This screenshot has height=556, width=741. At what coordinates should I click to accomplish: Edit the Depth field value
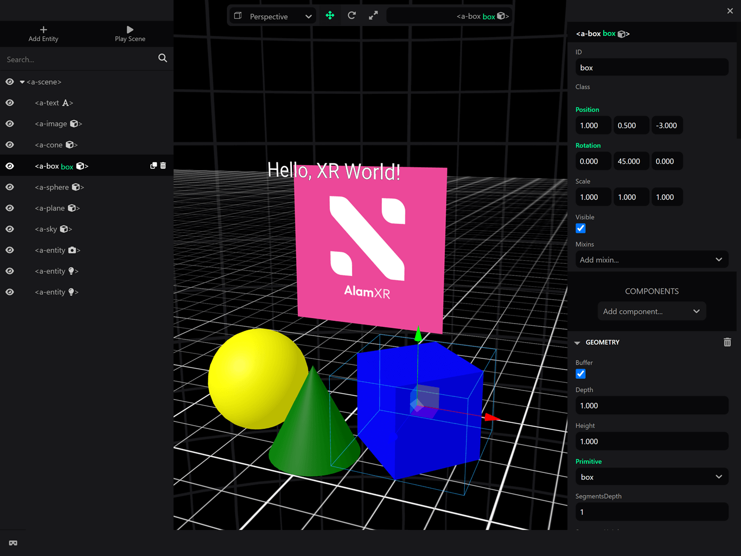[652, 406]
